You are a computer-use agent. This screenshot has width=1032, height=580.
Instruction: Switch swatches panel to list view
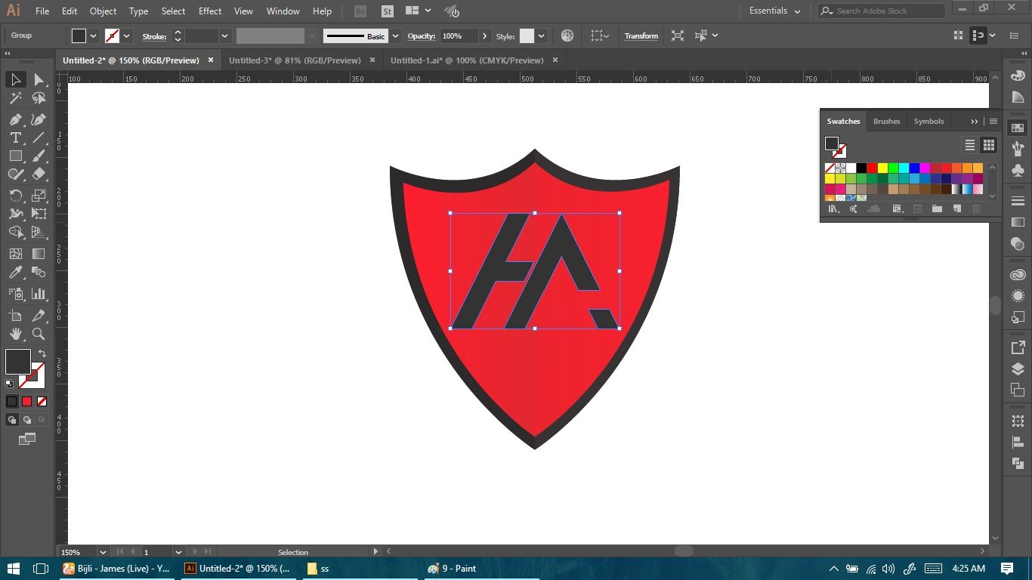click(x=970, y=145)
